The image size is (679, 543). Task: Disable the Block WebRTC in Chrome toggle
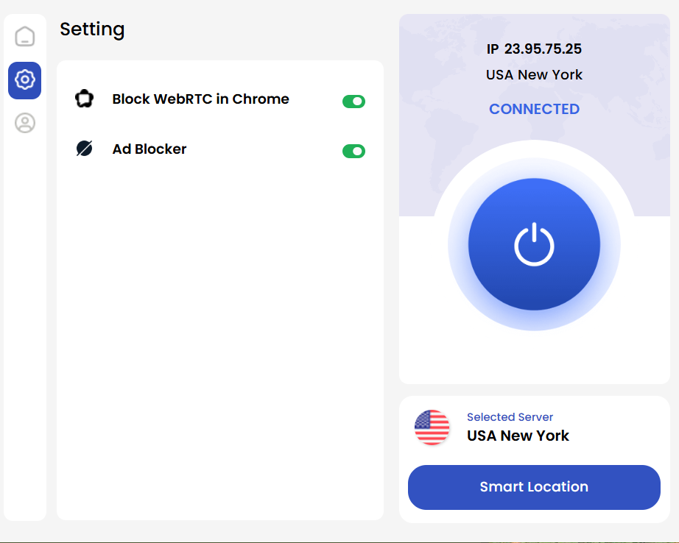click(353, 102)
